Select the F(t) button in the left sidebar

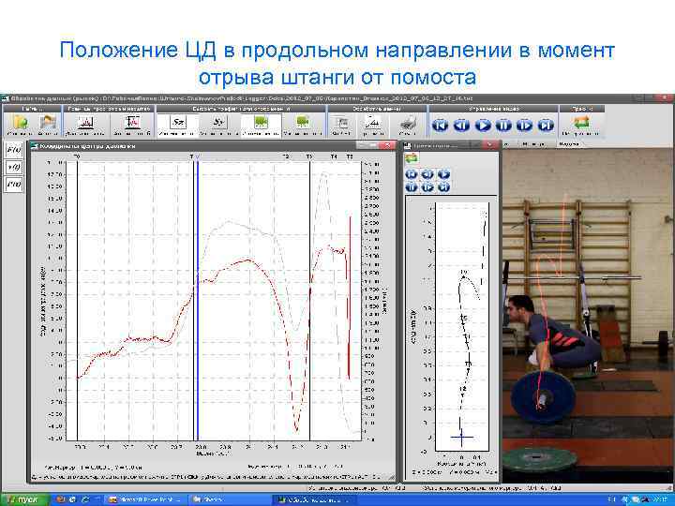coord(14,149)
